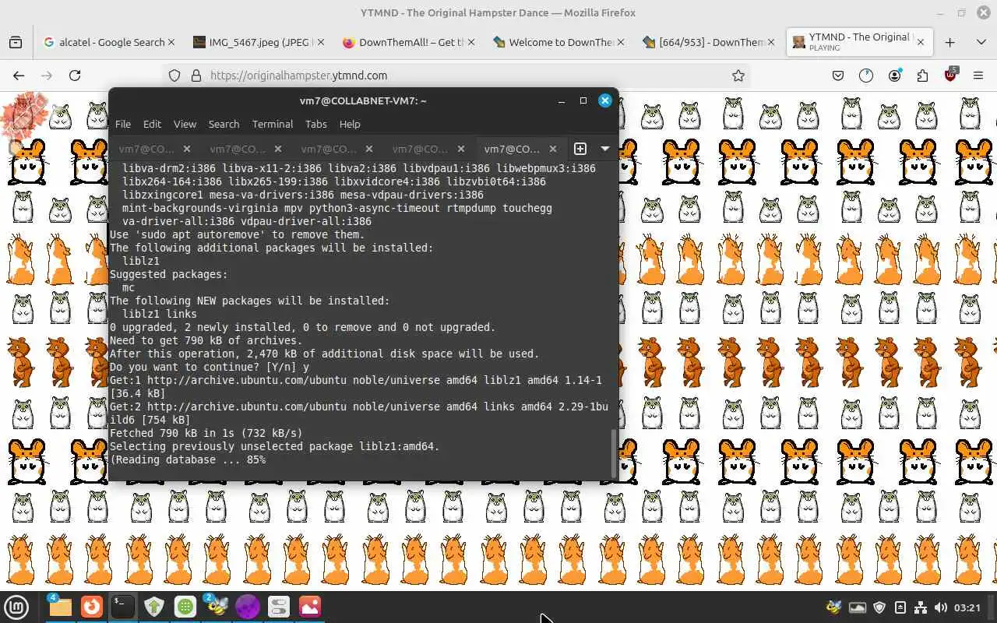Click 'Fetched 790 kB in 1s (732 kB/s)' line
This screenshot has height=623, width=997.
click(x=206, y=433)
